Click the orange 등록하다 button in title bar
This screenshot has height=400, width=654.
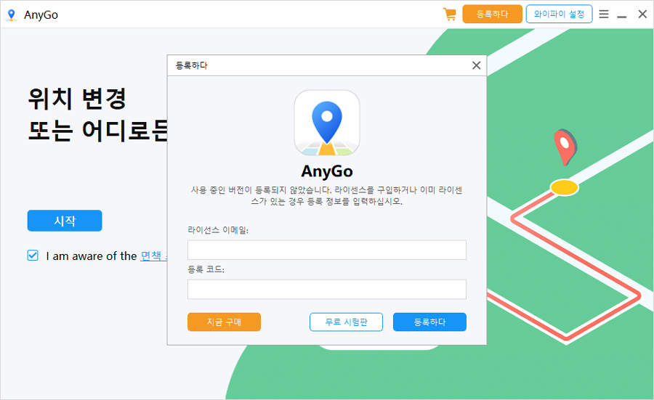coord(492,15)
